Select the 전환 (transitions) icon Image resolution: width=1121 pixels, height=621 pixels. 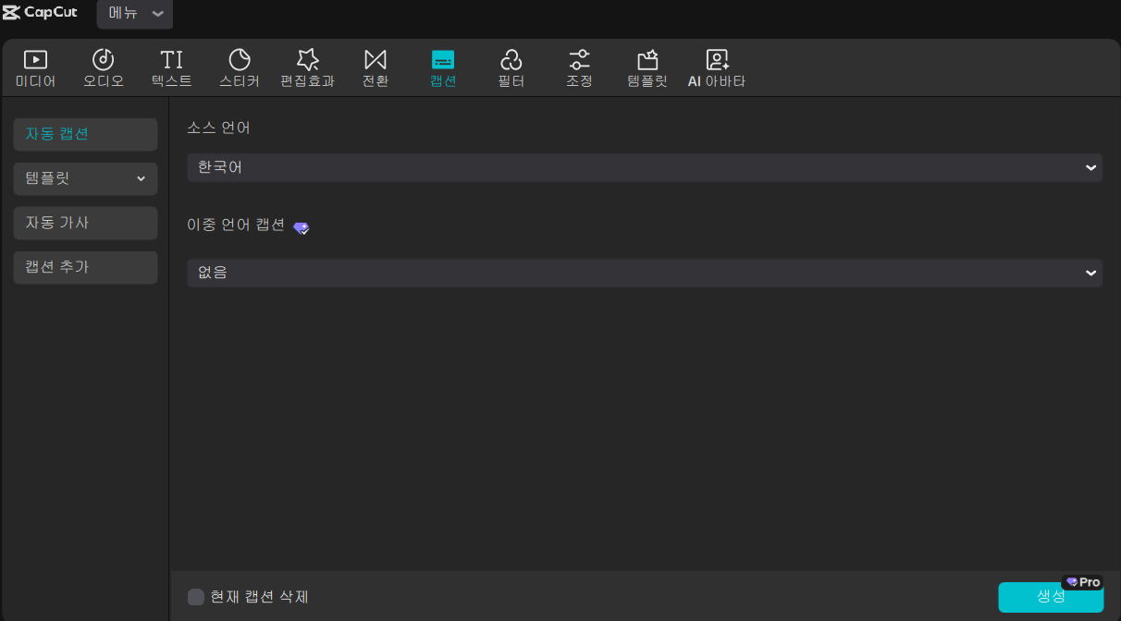click(376, 67)
